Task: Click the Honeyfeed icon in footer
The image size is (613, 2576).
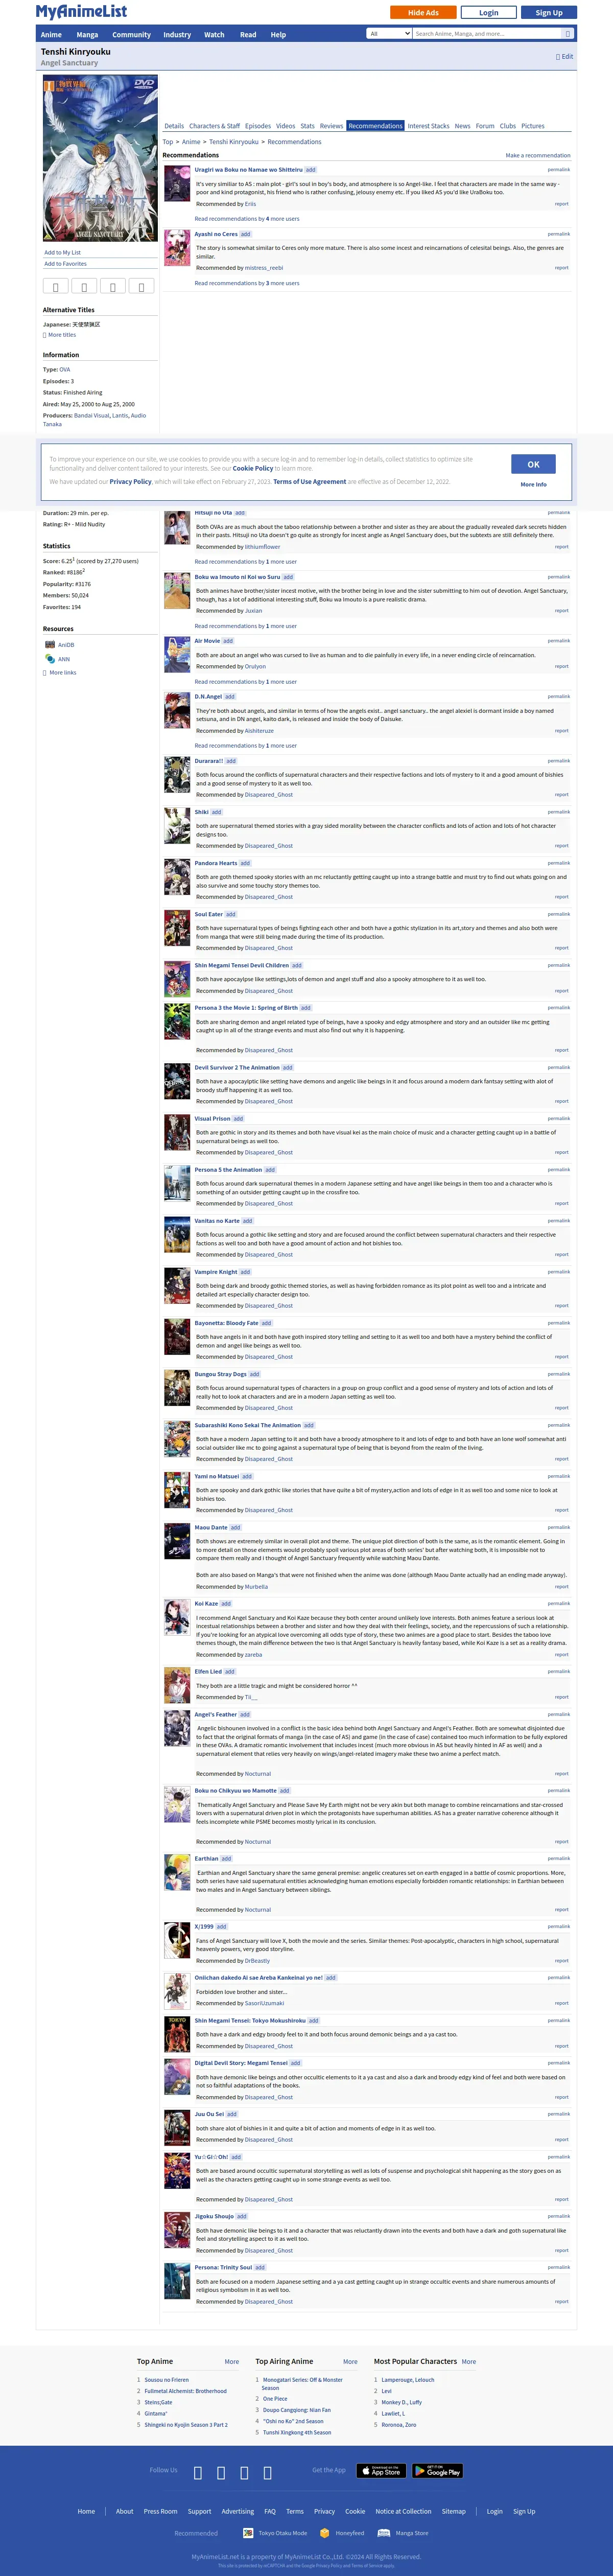Action: 324,2532
